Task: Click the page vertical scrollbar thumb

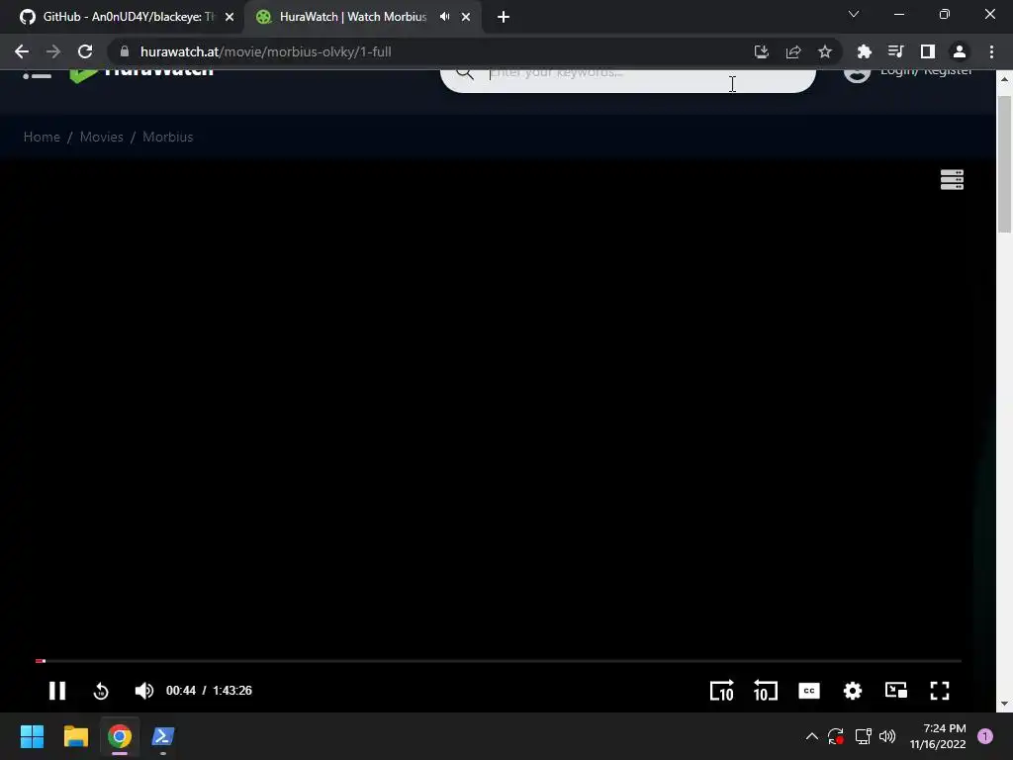Action: [1004, 164]
